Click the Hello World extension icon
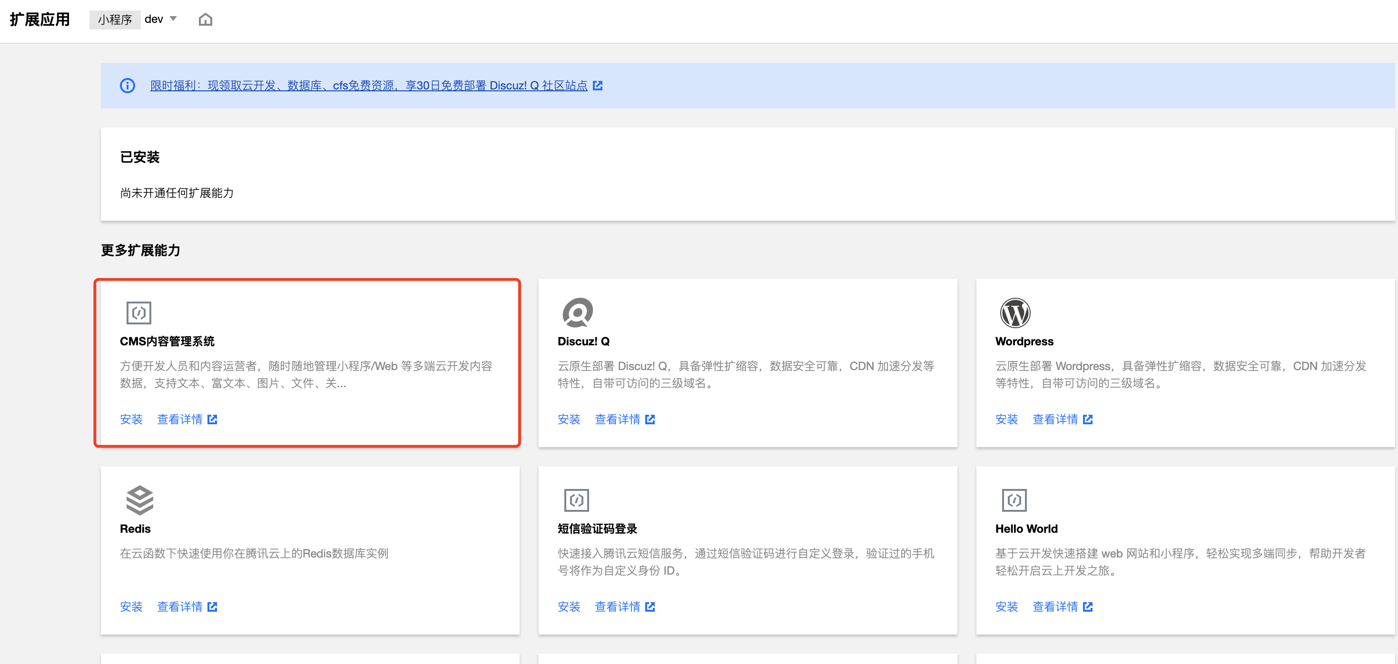 pyautogui.click(x=1014, y=500)
